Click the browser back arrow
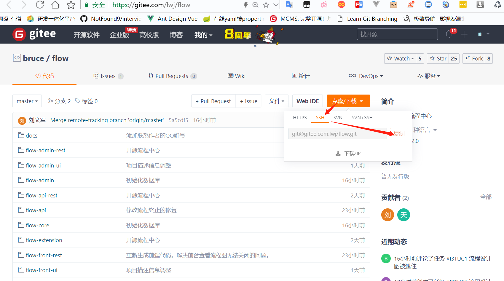The image size is (504, 281). coord(9,5)
